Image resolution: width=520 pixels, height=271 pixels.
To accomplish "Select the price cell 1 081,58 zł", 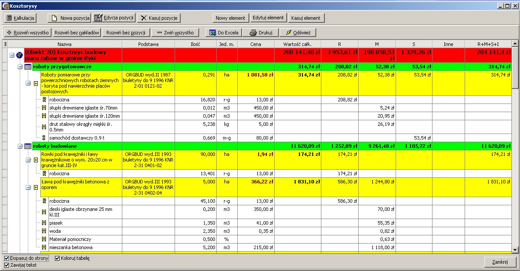I will [x=256, y=83].
